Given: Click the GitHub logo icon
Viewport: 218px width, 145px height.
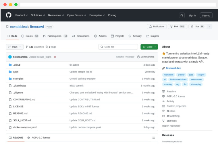Looking at the screenshot, I should 9,15.
